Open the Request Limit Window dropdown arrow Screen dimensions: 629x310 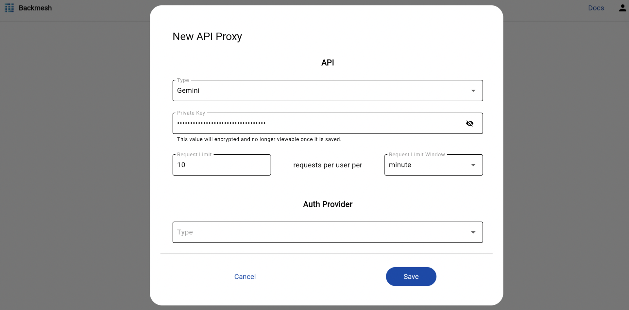[473, 165]
